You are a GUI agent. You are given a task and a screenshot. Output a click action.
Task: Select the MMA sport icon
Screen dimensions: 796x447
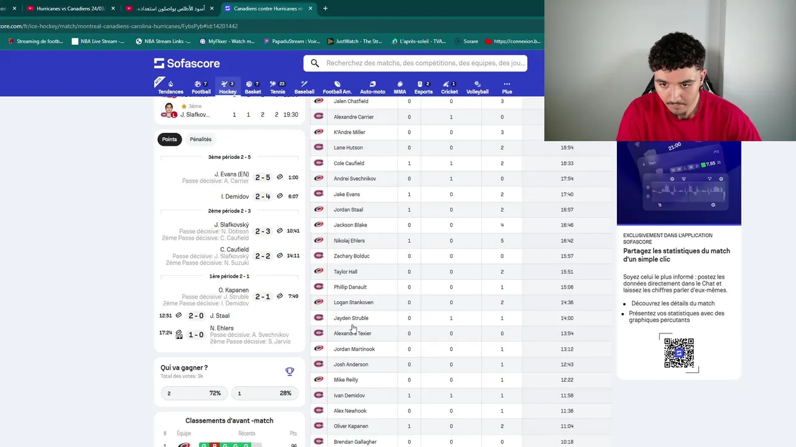[400, 88]
